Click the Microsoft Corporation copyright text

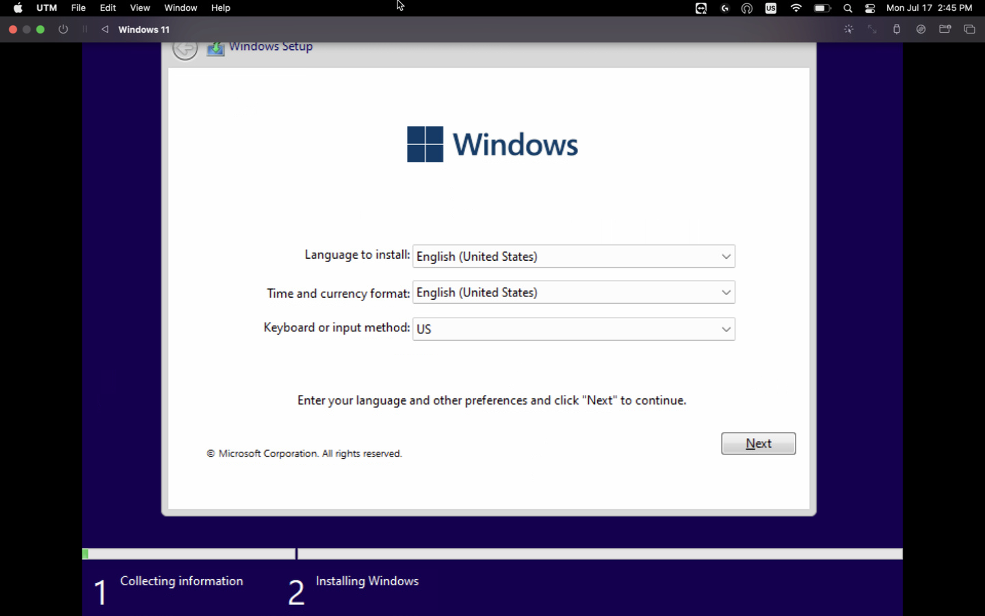pos(304,454)
